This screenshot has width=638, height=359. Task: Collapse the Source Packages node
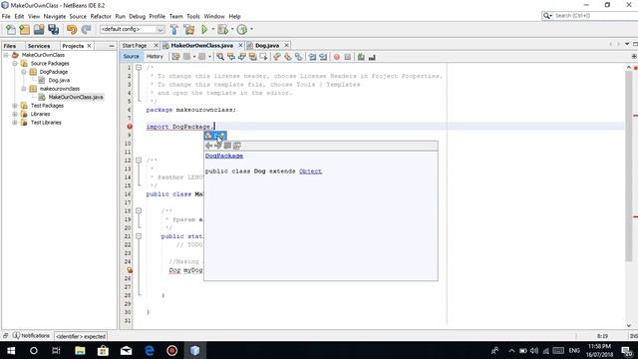click(x=15, y=64)
